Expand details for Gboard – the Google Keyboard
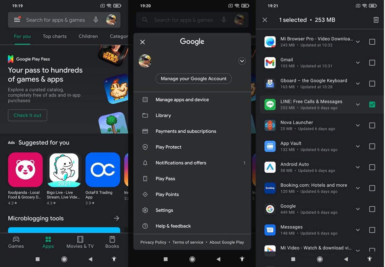Screen dimensions: 385x267 coord(357,83)
